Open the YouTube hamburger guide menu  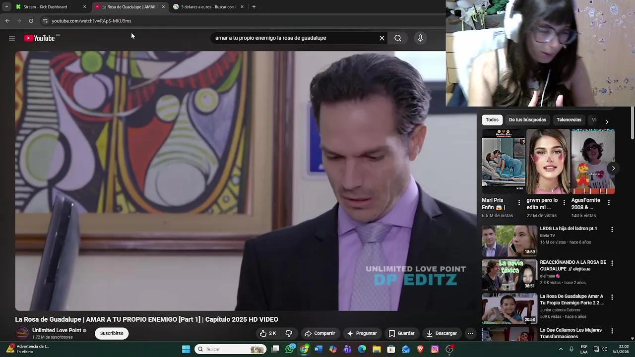[x=12, y=38]
